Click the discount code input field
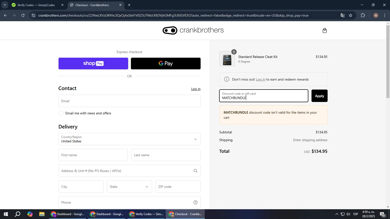Image resolution: width=390 pixels, height=219 pixels. coord(264,96)
